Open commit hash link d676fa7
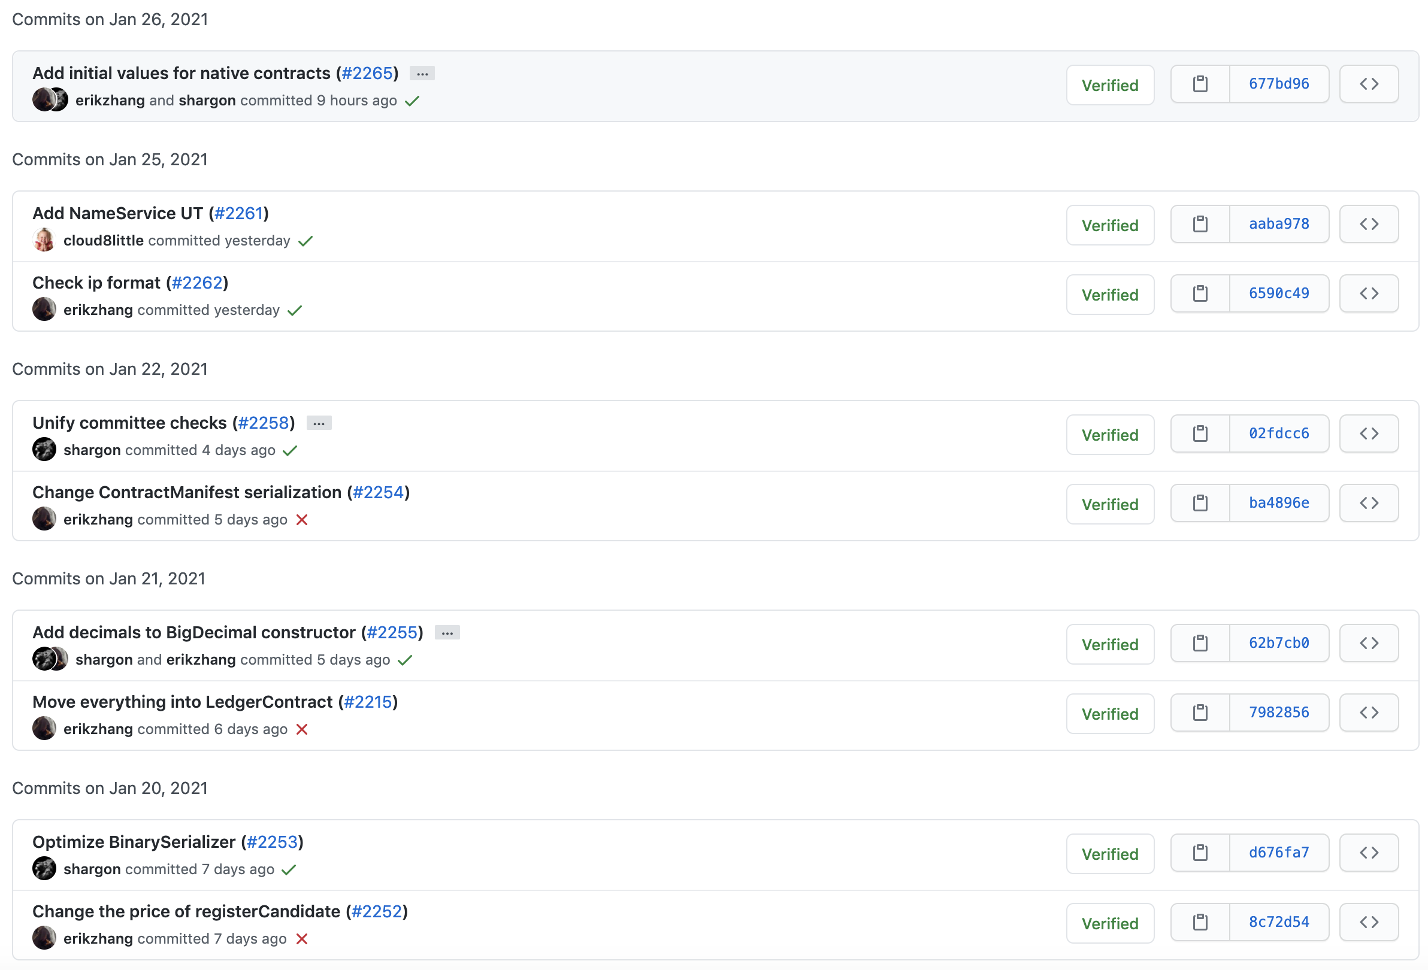Image resolution: width=1428 pixels, height=970 pixels. (1278, 853)
